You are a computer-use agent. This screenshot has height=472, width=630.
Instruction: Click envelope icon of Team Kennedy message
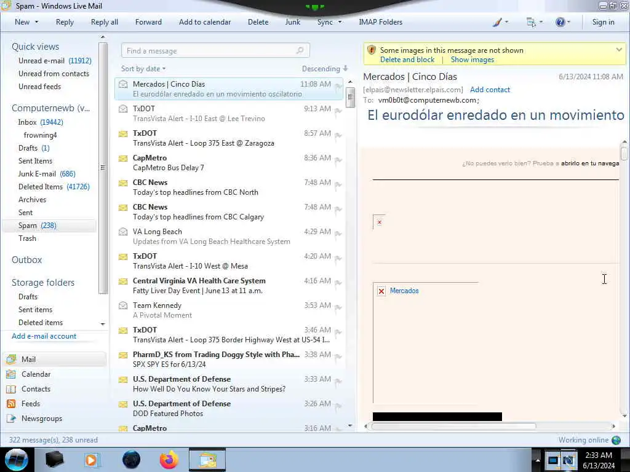pos(123,306)
